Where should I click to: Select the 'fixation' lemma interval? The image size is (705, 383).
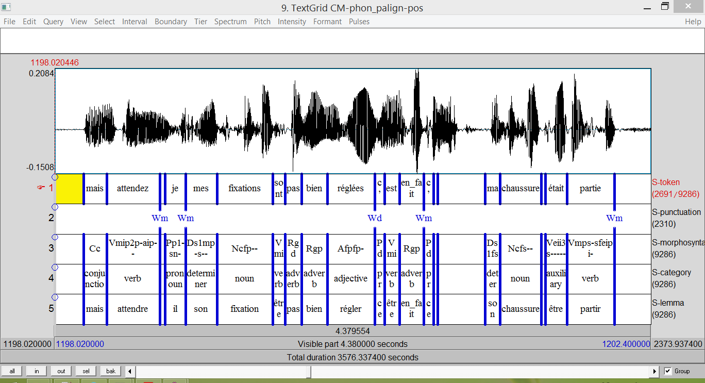(244, 309)
